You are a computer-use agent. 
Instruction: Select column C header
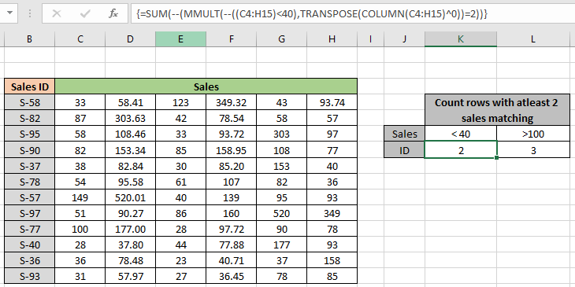pyautogui.click(x=80, y=39)
